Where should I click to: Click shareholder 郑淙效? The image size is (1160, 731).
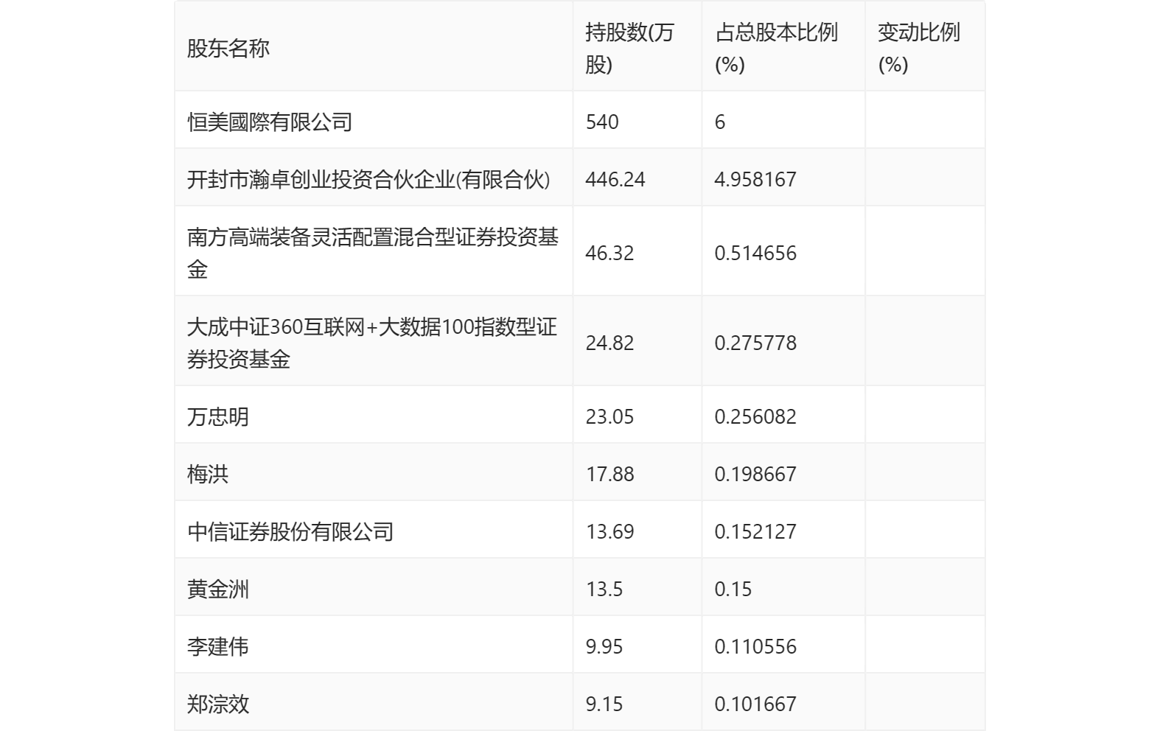218,704
